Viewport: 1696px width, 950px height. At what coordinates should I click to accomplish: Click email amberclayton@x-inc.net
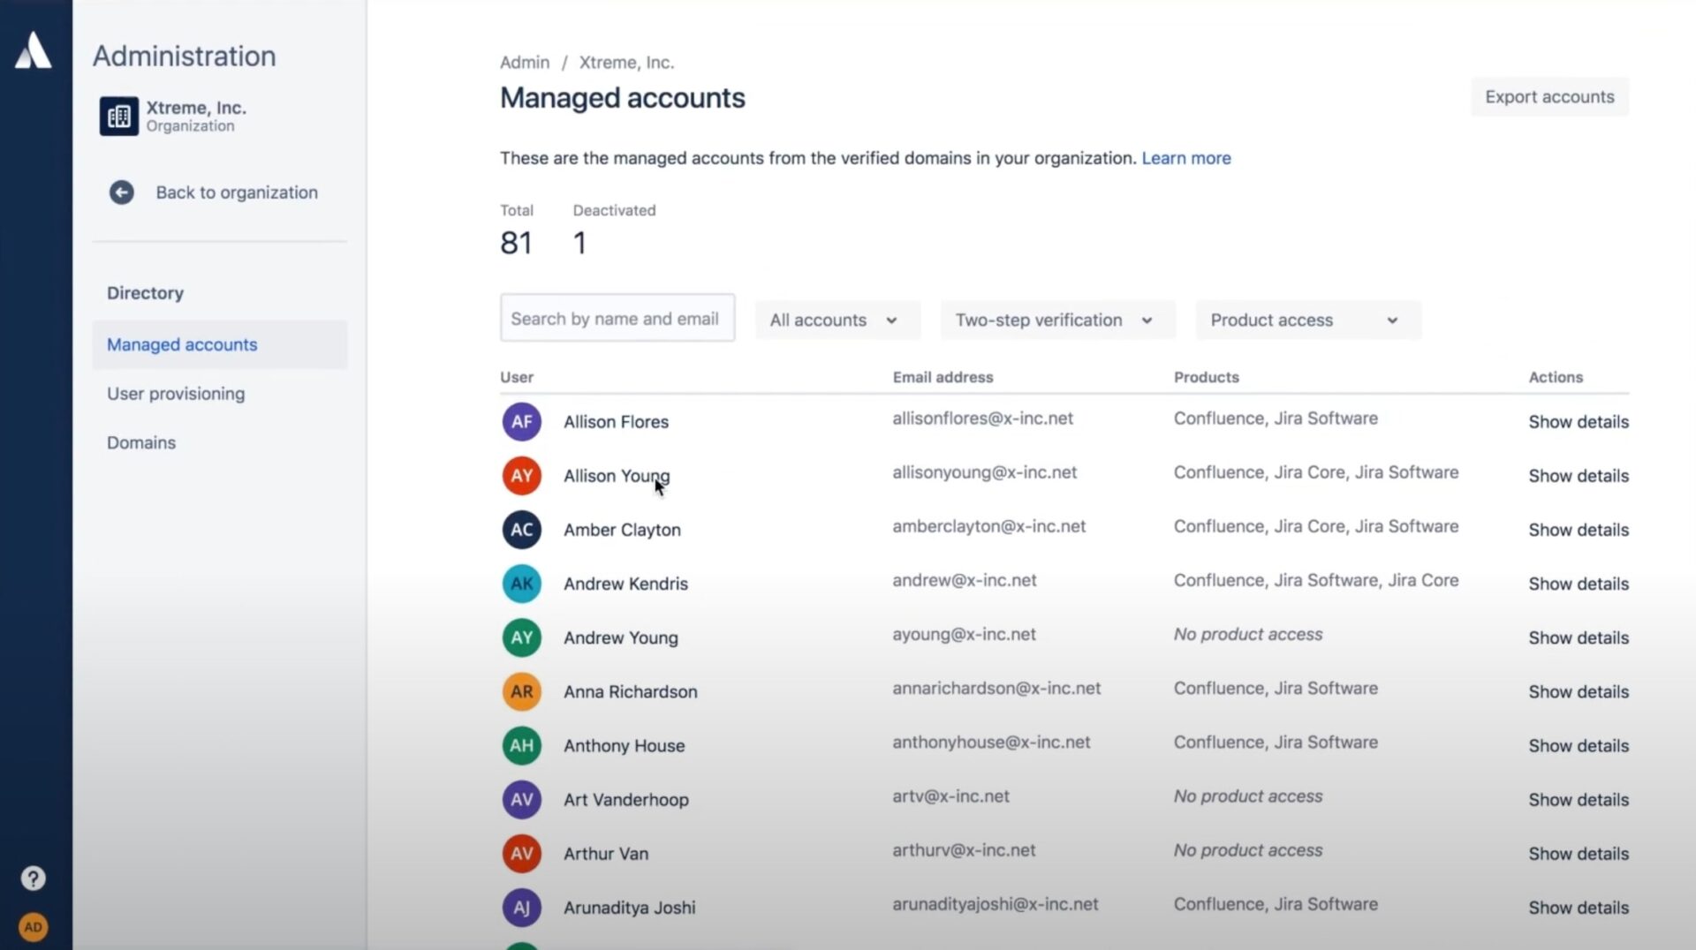pos(988,526)
